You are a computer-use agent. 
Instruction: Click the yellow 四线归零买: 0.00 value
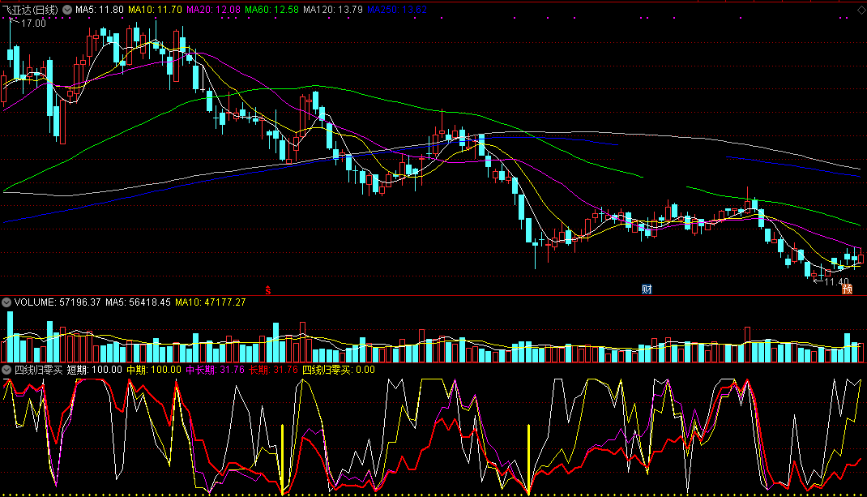[339, 370]
